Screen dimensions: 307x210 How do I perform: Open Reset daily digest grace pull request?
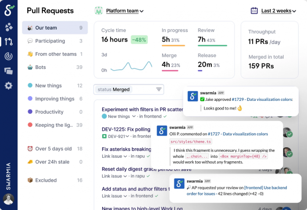tap(146, 169)
